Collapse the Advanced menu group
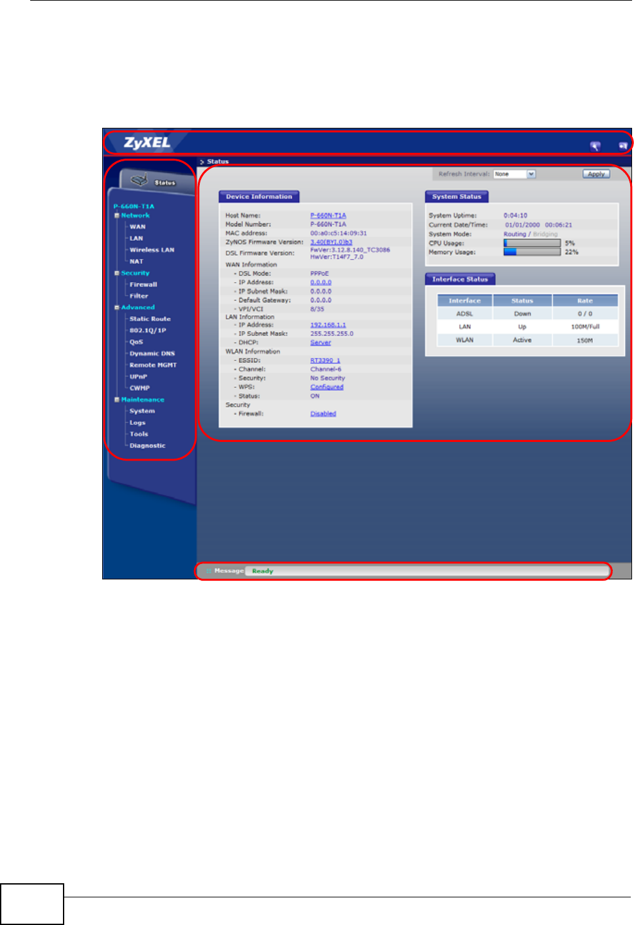 pyautogui.click(x=117, y=308)
